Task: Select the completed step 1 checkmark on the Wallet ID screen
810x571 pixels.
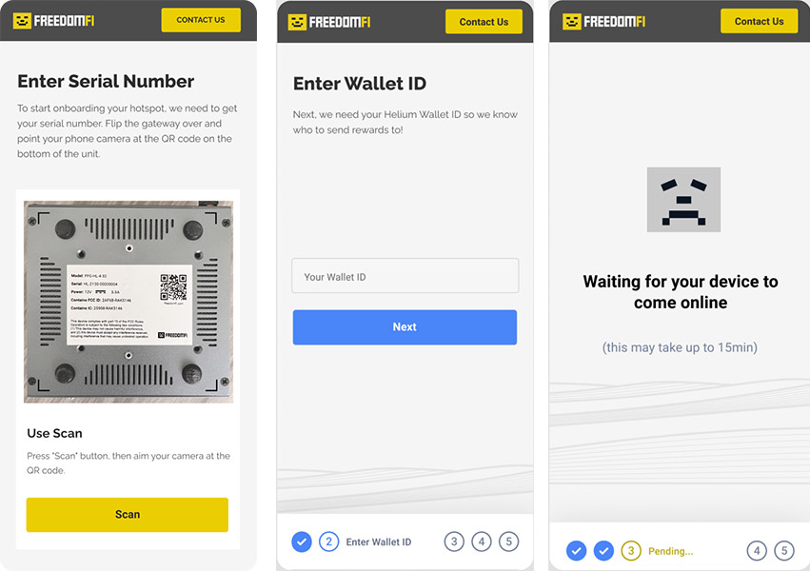Action: coord(302,541)
